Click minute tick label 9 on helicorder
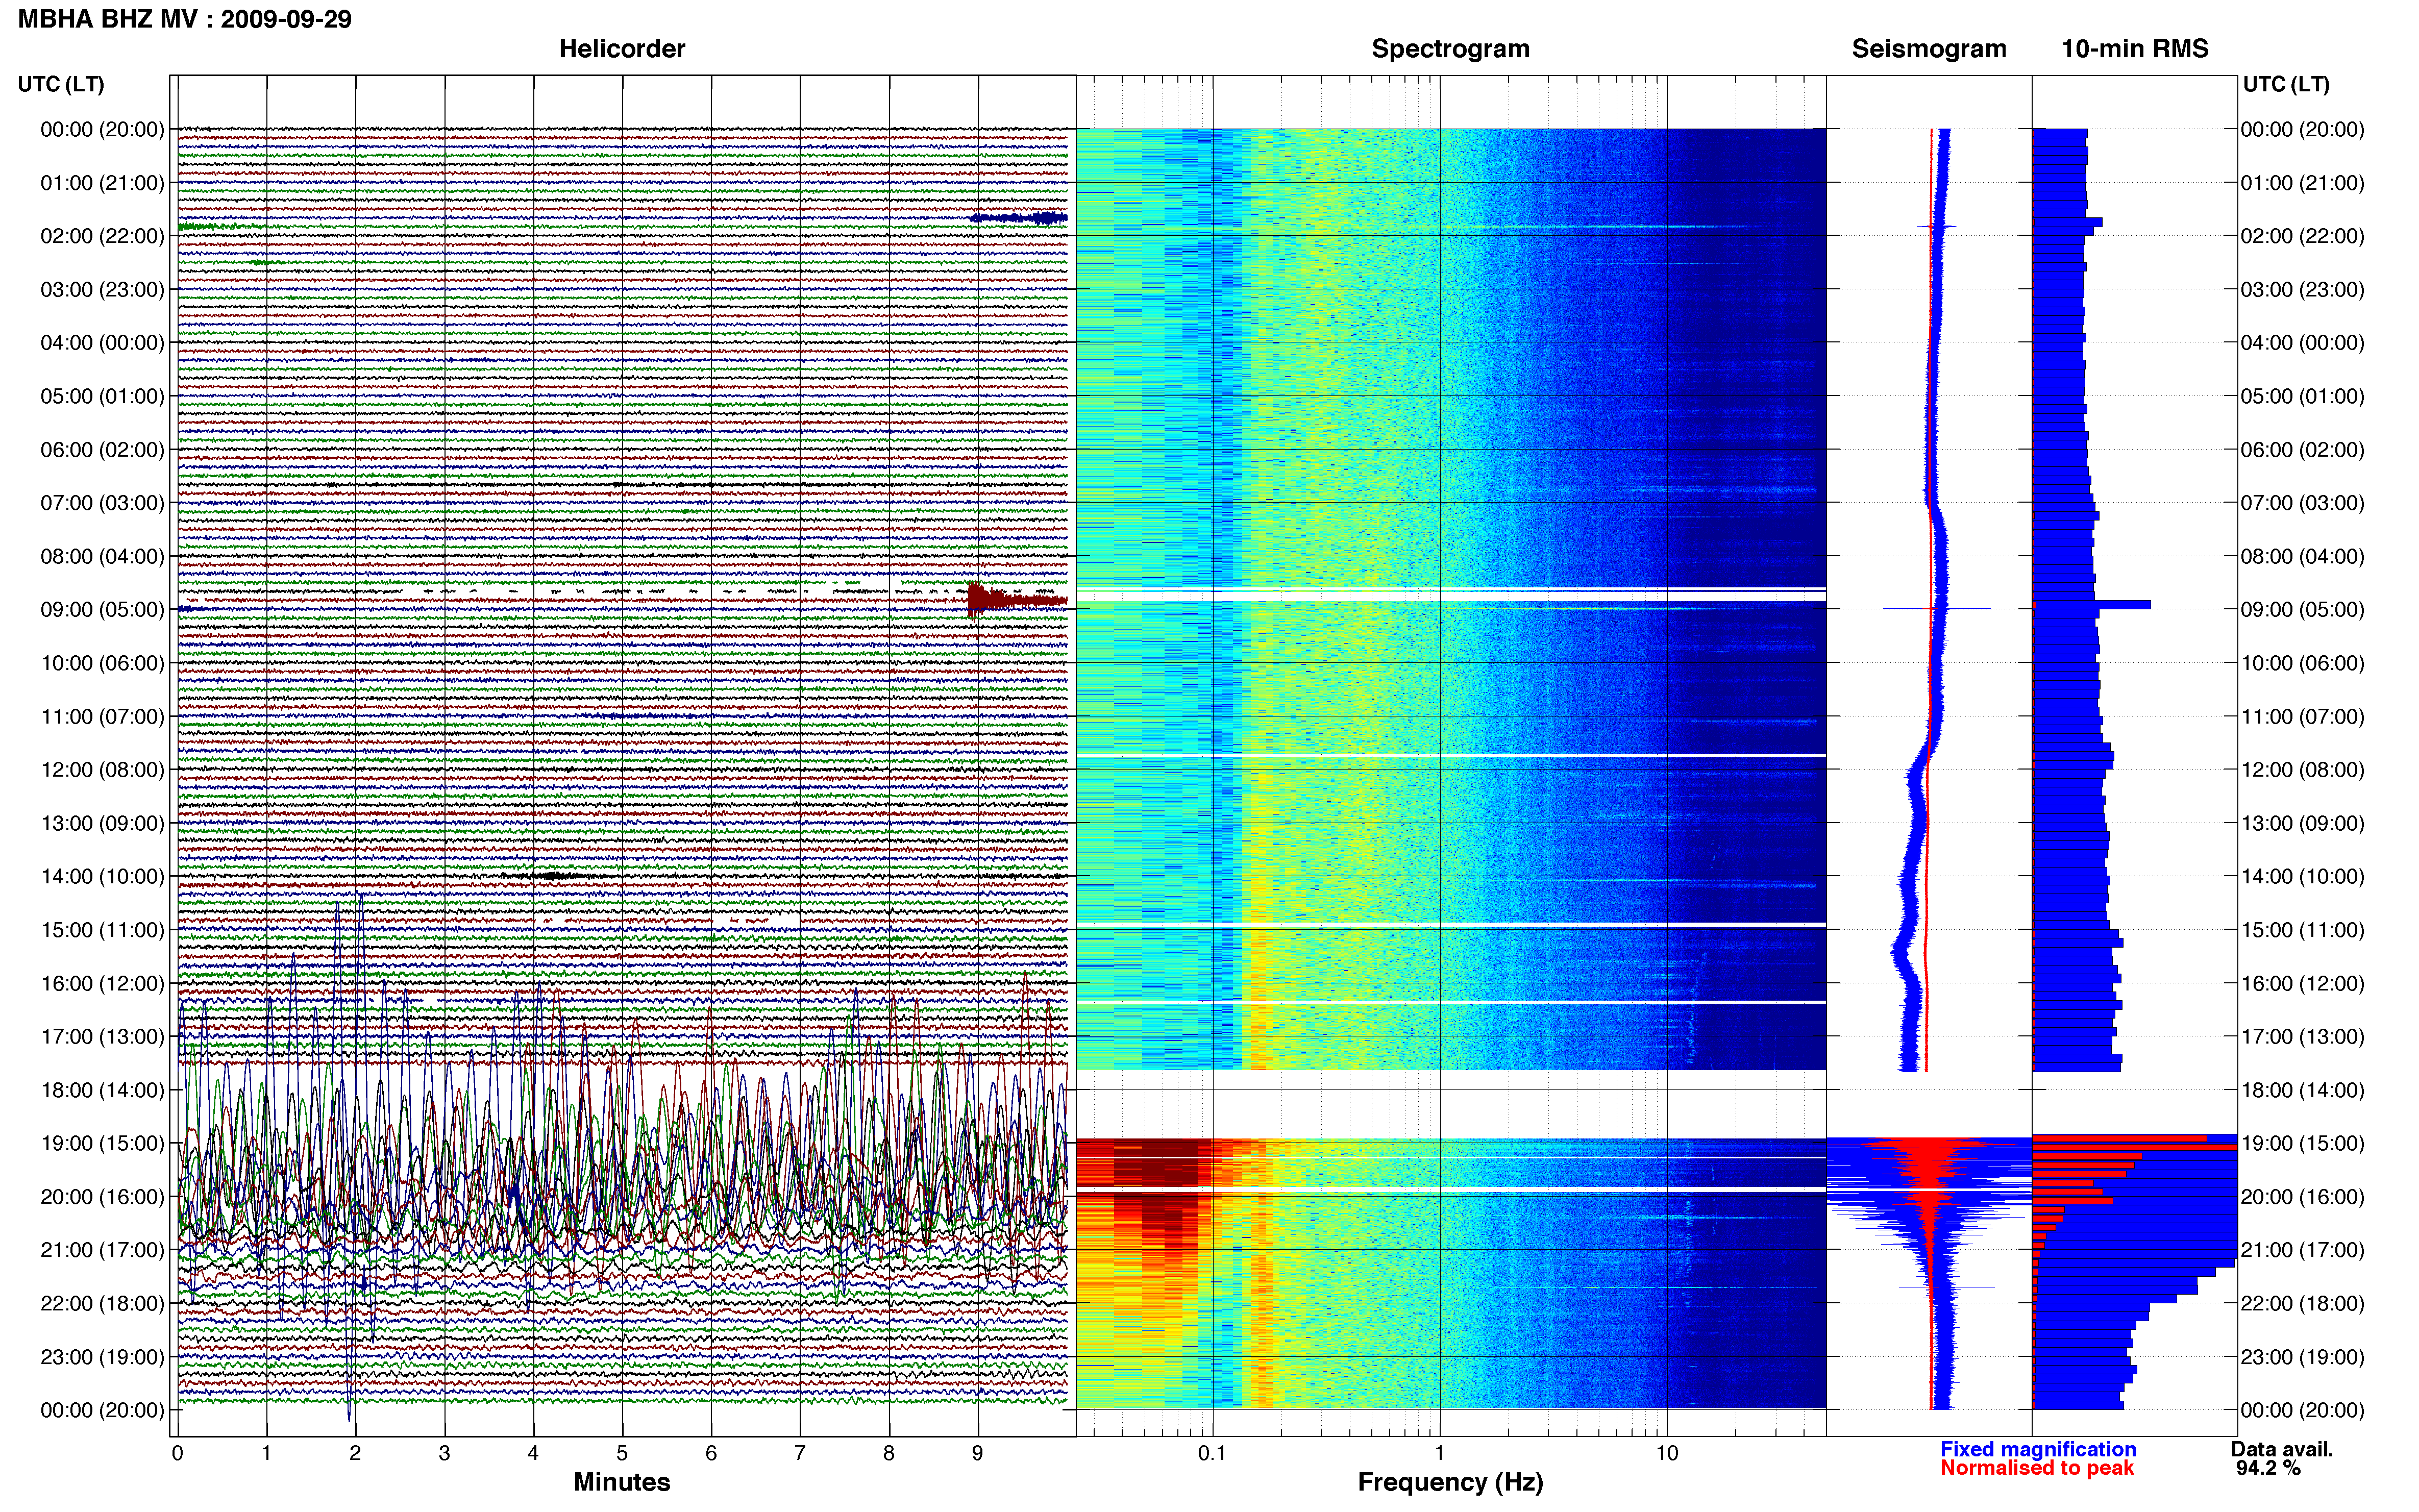 click(978, 1453)
